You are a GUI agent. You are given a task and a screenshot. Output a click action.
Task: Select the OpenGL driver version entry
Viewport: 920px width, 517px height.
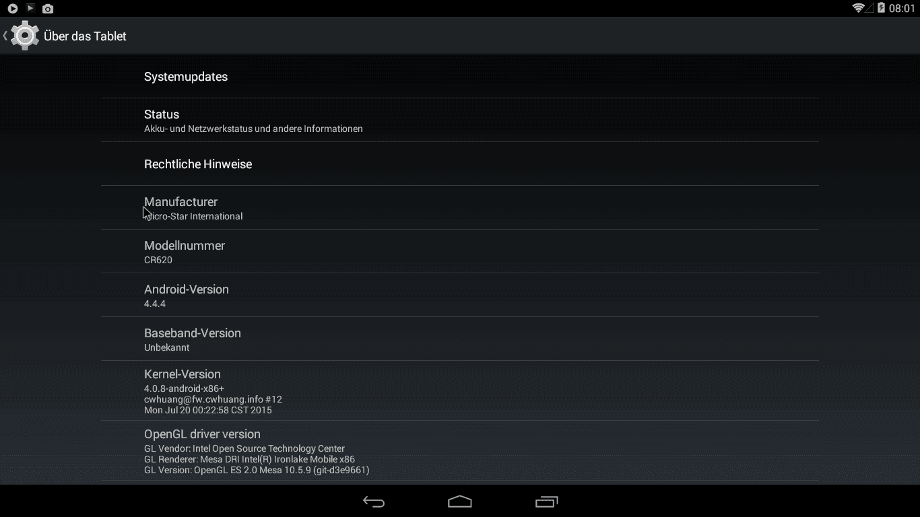click(460, 451)
